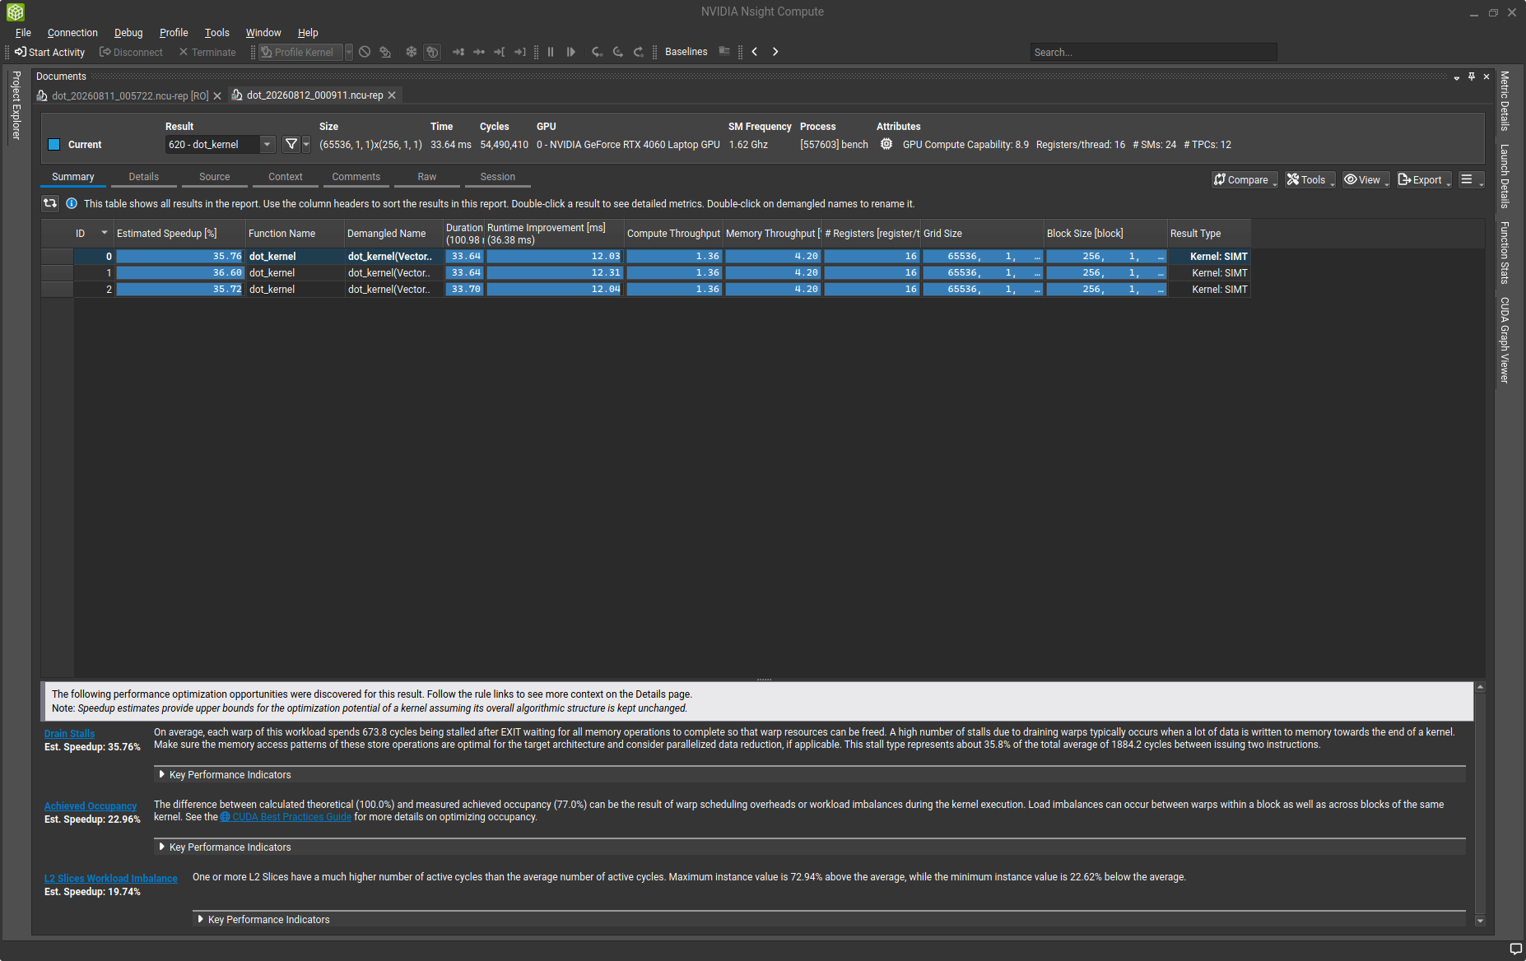The height and width of the screenshot is (961, 1526).
Task: Open the View dropdown button
Action: pyautogui.click(x=1366, y=179)
